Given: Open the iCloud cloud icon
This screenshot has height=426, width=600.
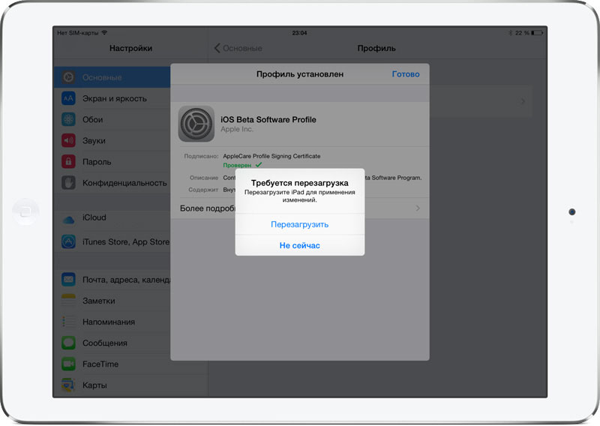Looking at the screenshot, I should pos(68,218).
